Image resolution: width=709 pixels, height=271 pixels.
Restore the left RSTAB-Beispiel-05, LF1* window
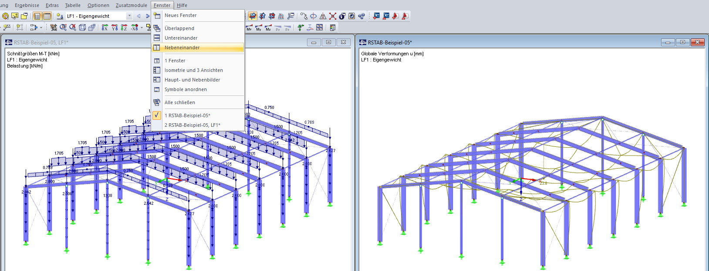[x=328, y=42]
